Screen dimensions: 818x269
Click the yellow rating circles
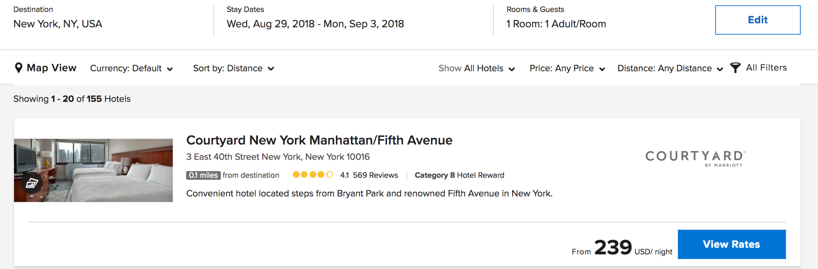(x=312, y=175)
